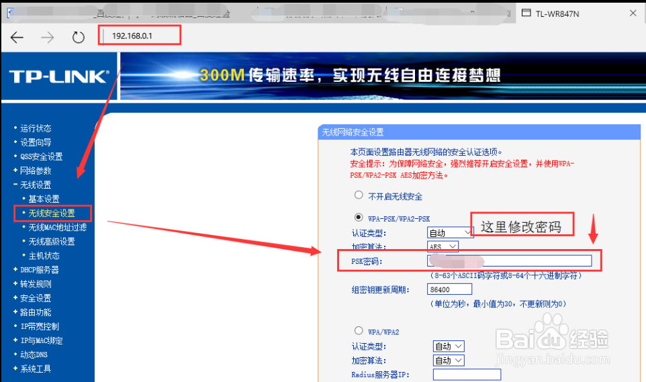Viewport: 646px width, 382px height.
Task: Open 无线MAC地址过滤 submenu item
Action: [x=57, y=227]
